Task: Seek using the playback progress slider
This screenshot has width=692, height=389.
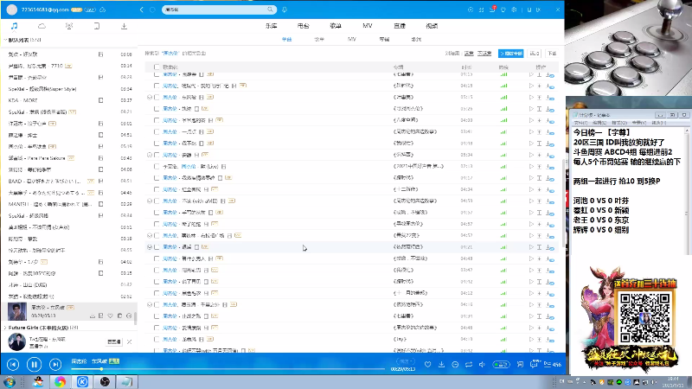Action: click(x=228, y=369)
